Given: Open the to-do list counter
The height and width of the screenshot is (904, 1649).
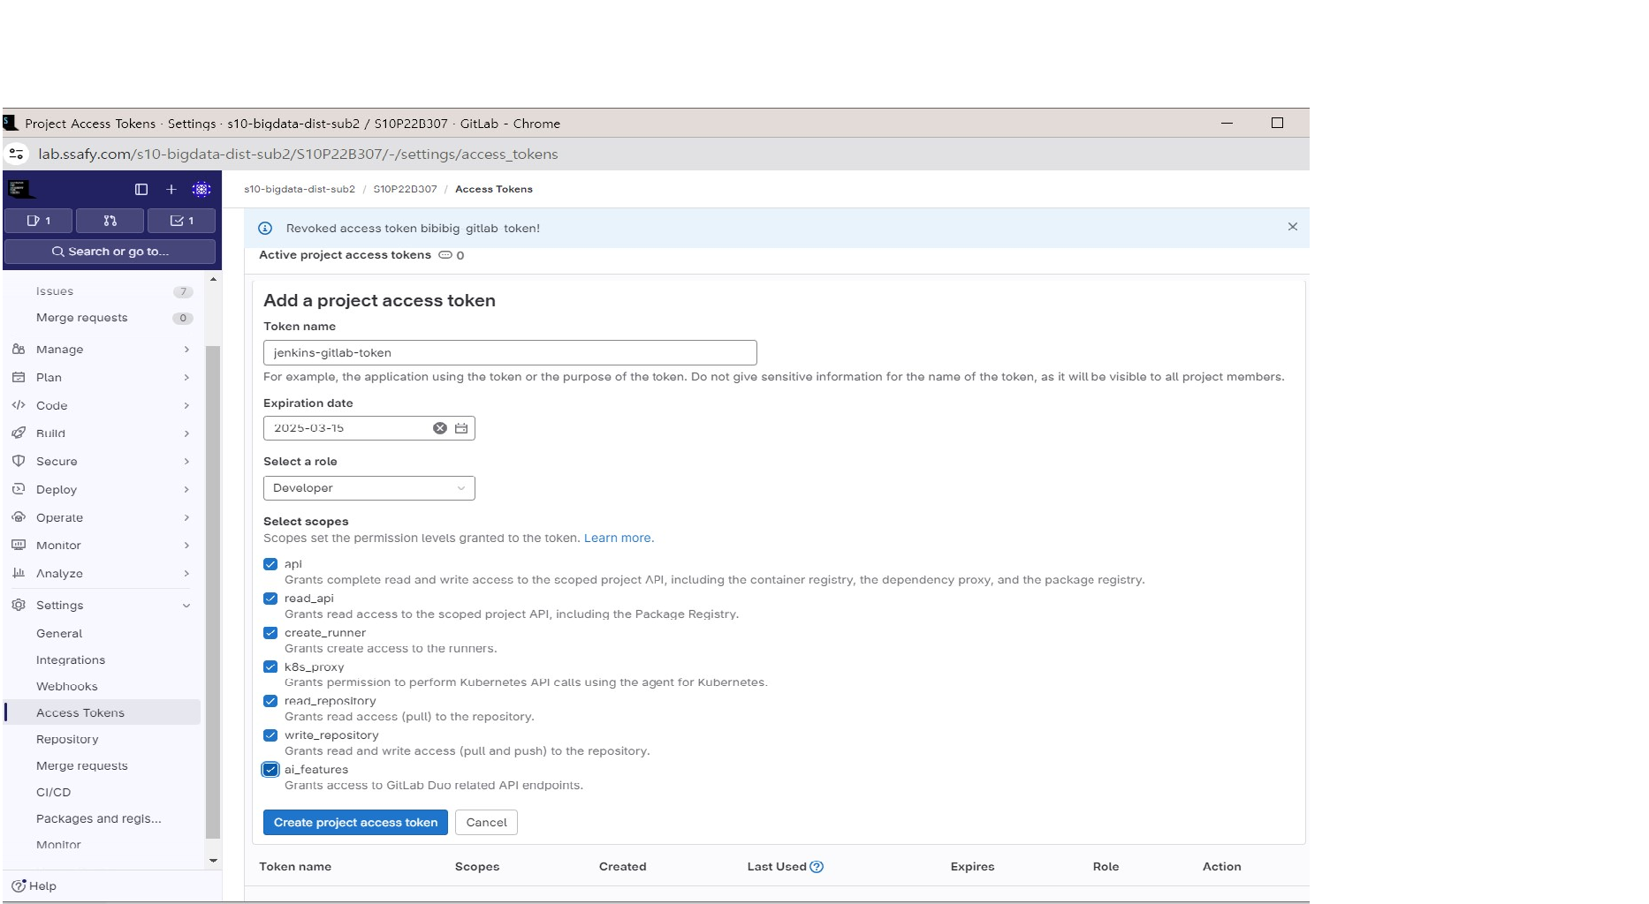Looking at the screenshot, I should 181,221.
